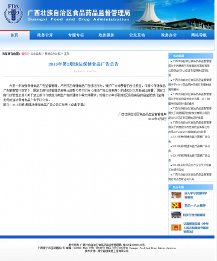Click the article timestamp under the title

pos(84,71)
